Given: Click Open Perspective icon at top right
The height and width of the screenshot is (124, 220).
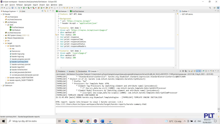Looking at the screenshot, I should (x=215, y=8).
